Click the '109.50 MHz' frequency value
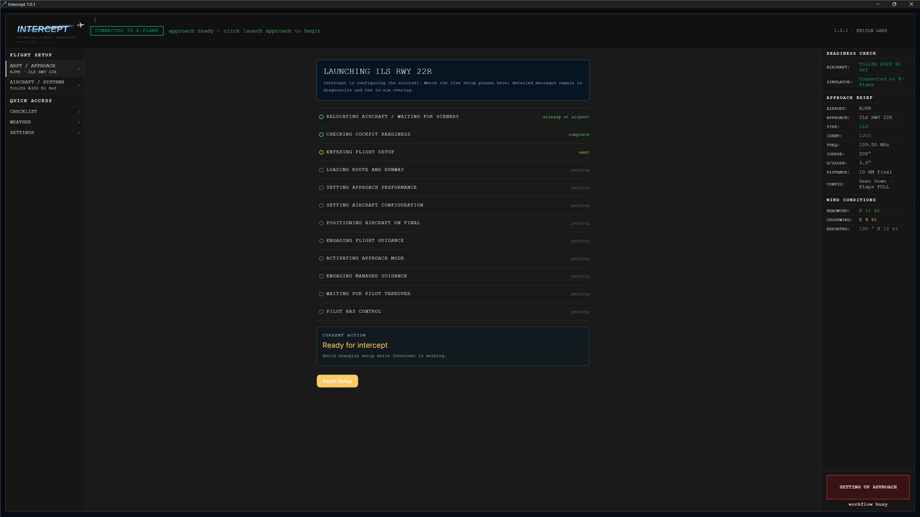The image size is (920, 517). [874, 145]
